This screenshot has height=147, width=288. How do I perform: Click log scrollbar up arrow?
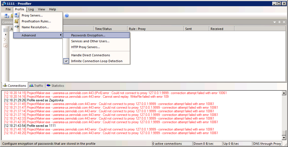[284, 93]
